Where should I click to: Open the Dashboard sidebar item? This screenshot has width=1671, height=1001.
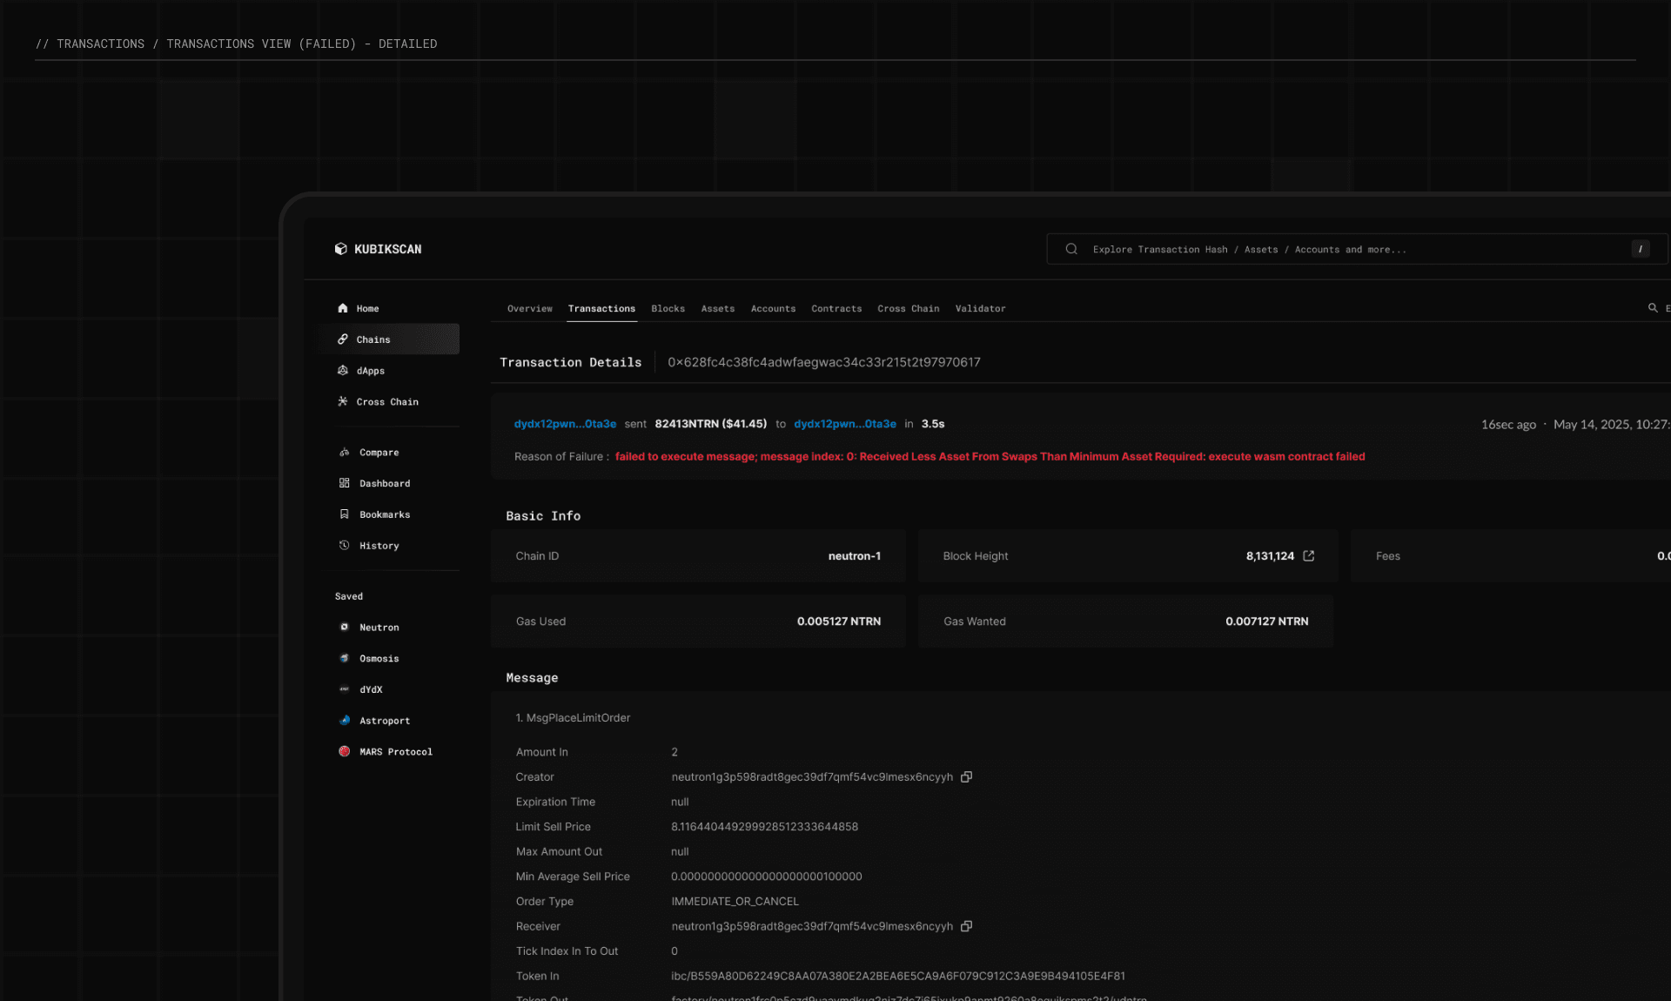tap(384, 484)
